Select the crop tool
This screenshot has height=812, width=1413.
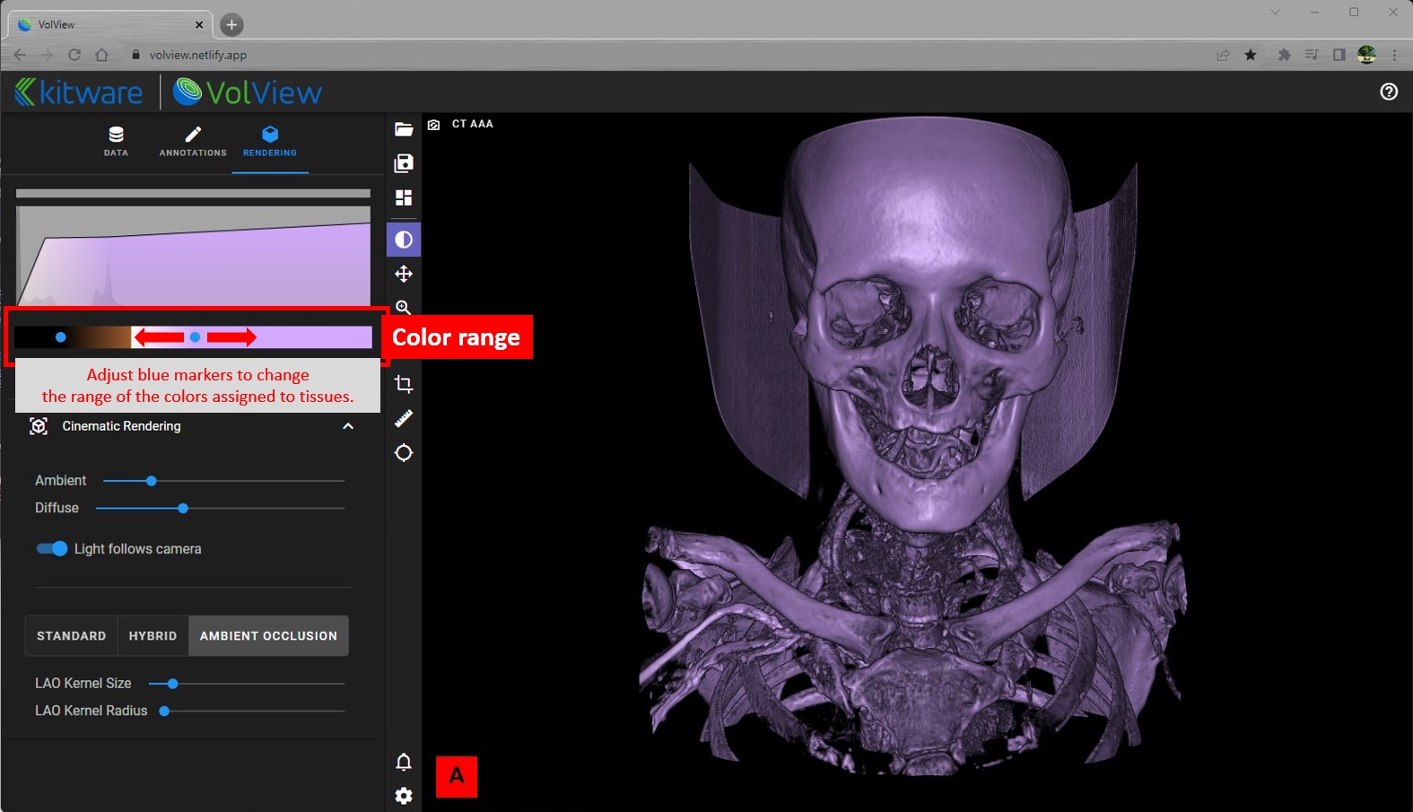tap(404, 384)
